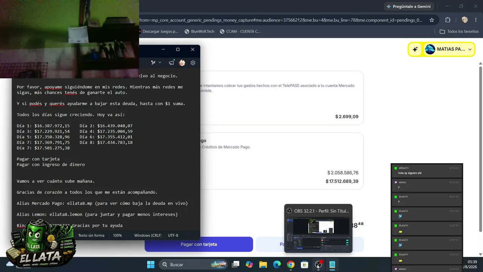Open the CCAM - CUENTA C... bookmark
This screenshot has width=483, height=272.
click(x=240, y=31)
